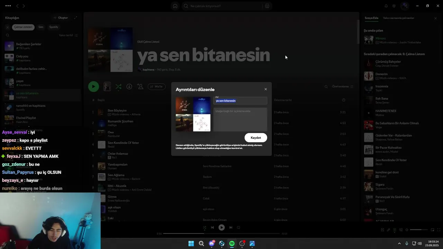Screen dimensions: 443x249
Task: Select the Spotify filter chip
Action: [54, 27]
